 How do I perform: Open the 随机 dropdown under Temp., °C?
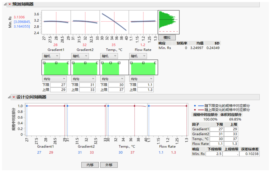tap(109, 56)
